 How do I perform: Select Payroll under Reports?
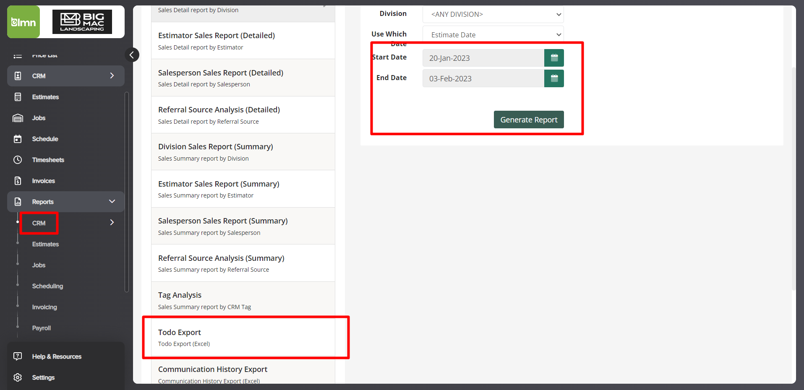tap(42, 328)
